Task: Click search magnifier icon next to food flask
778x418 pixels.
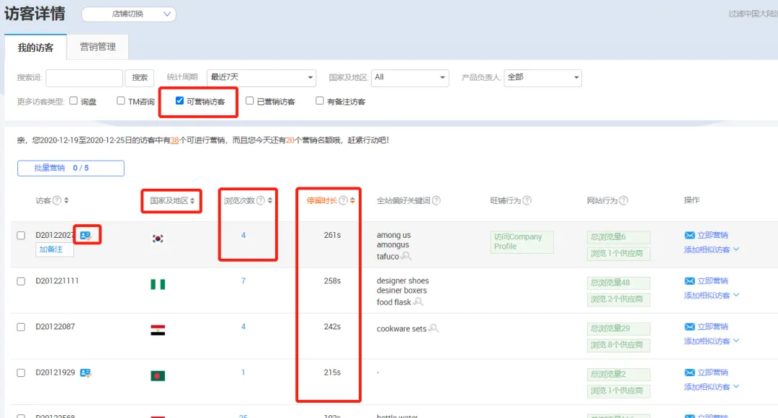Action: point(419,302)
